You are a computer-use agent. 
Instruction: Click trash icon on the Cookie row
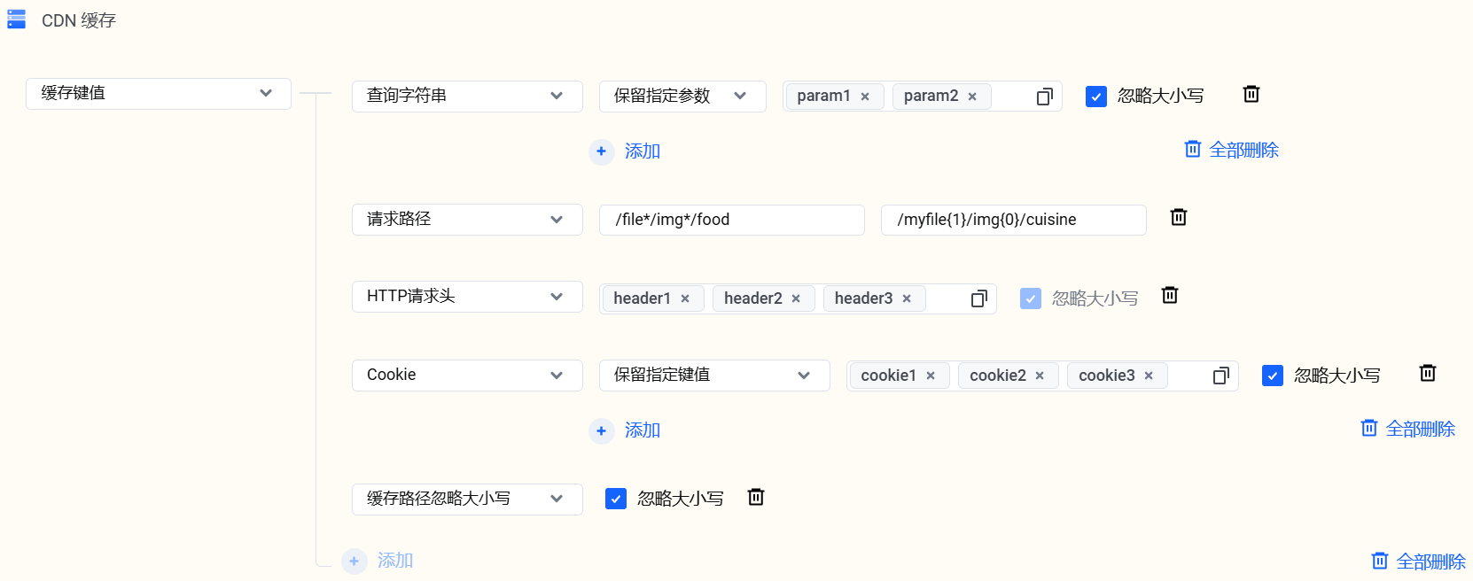click(1427, 373)
